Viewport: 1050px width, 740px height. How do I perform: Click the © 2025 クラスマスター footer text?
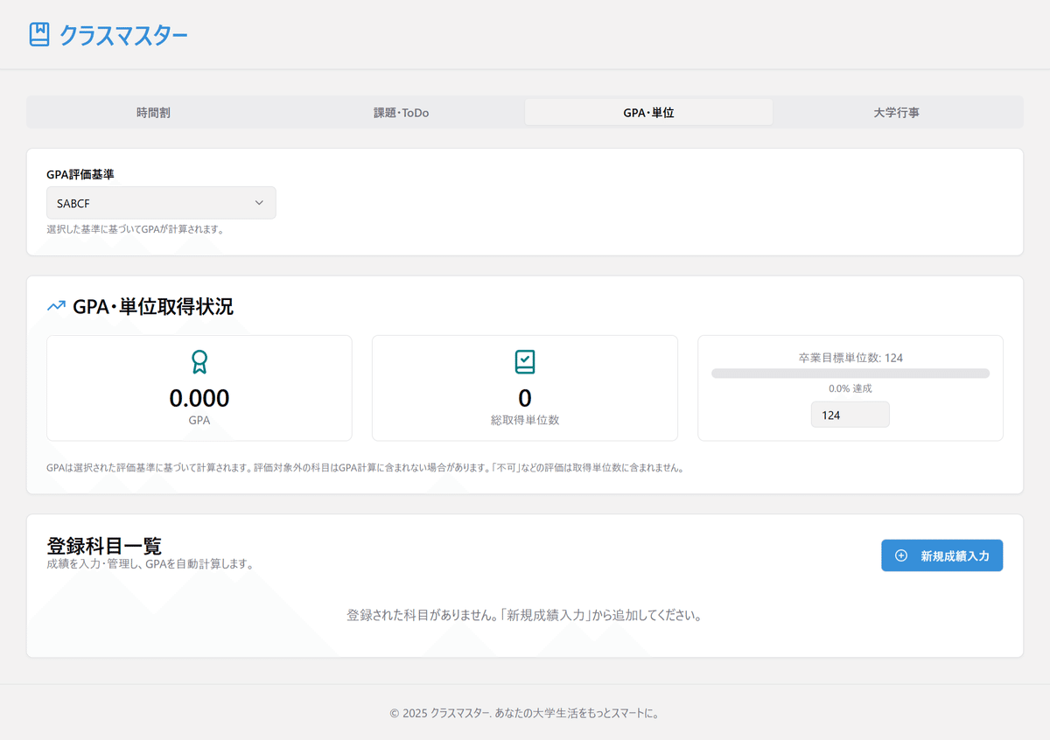pos(525,713)
